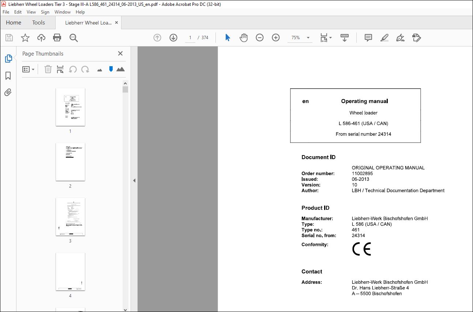Open the Edit menu
The height and width of the screenshot is (312, 473).
click(x=18, y=12)
